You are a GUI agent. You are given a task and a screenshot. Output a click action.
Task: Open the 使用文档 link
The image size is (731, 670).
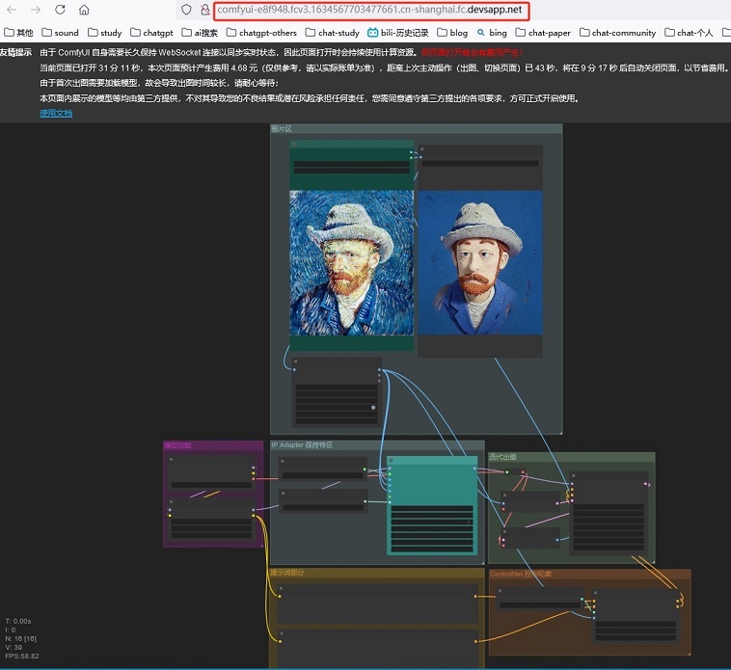click(x=56, y=113)
